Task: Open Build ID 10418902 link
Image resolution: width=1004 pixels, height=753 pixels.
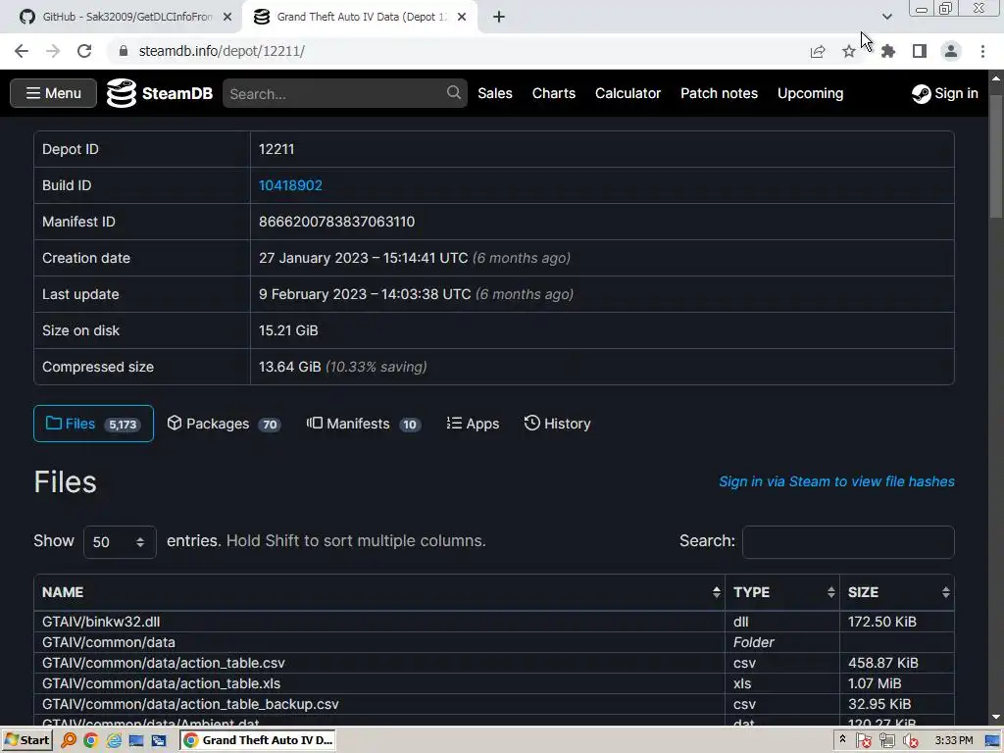Action: pyautogui.click(x=290, y=185)
